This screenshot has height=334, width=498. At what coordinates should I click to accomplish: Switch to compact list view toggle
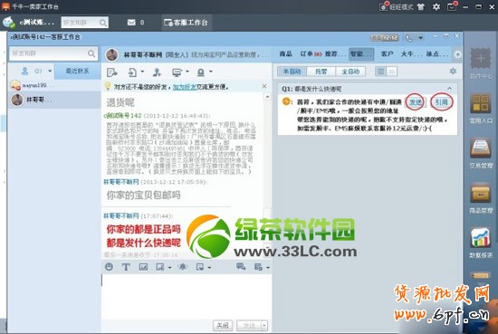(x=392, y=72)
